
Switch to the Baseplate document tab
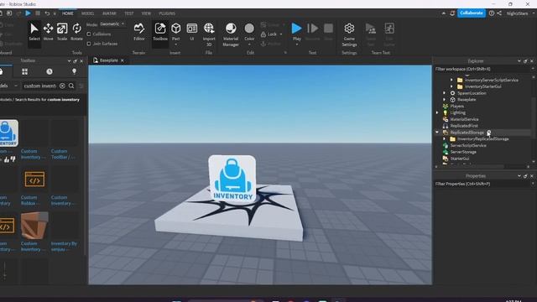pyautogui.click(x=109, y=60)
